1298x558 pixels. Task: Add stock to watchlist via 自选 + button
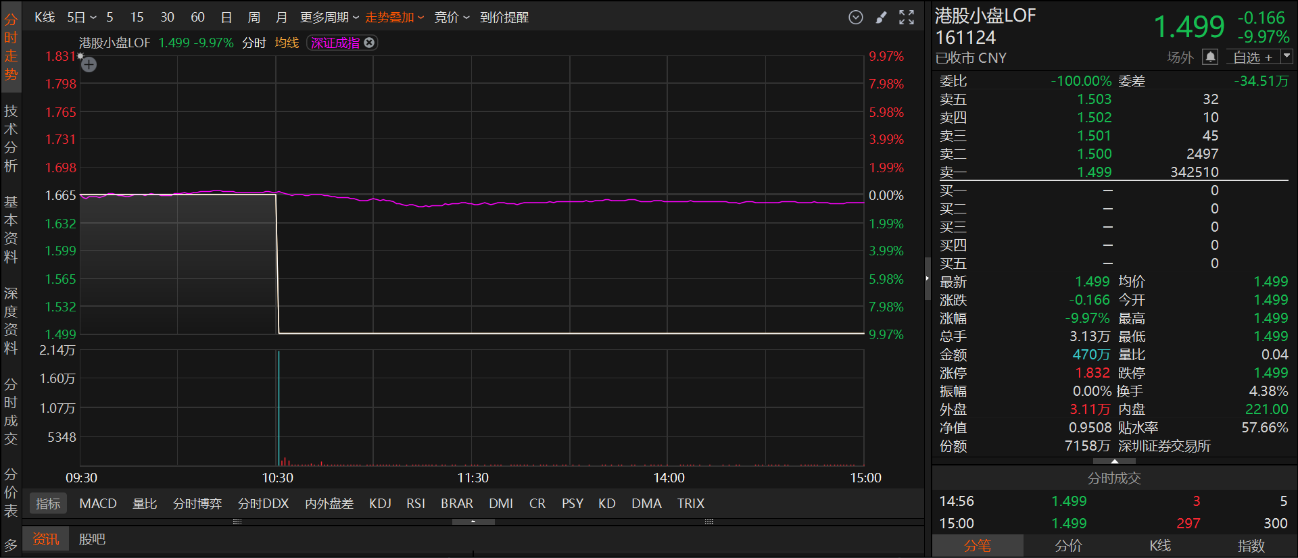coord(1253,57)
